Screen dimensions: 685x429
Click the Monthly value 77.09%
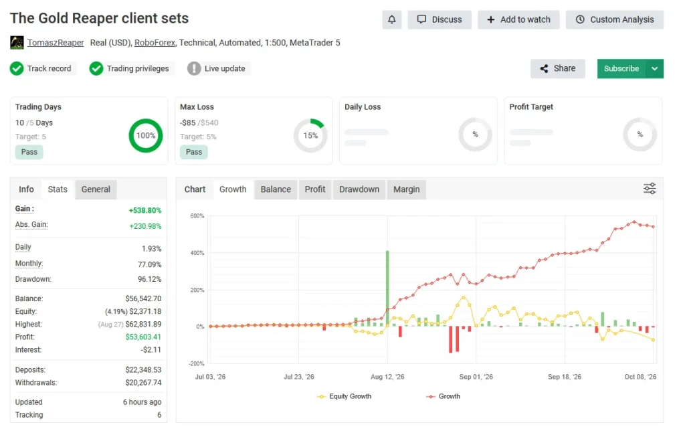pyautogui.click(x=149, y=265)
